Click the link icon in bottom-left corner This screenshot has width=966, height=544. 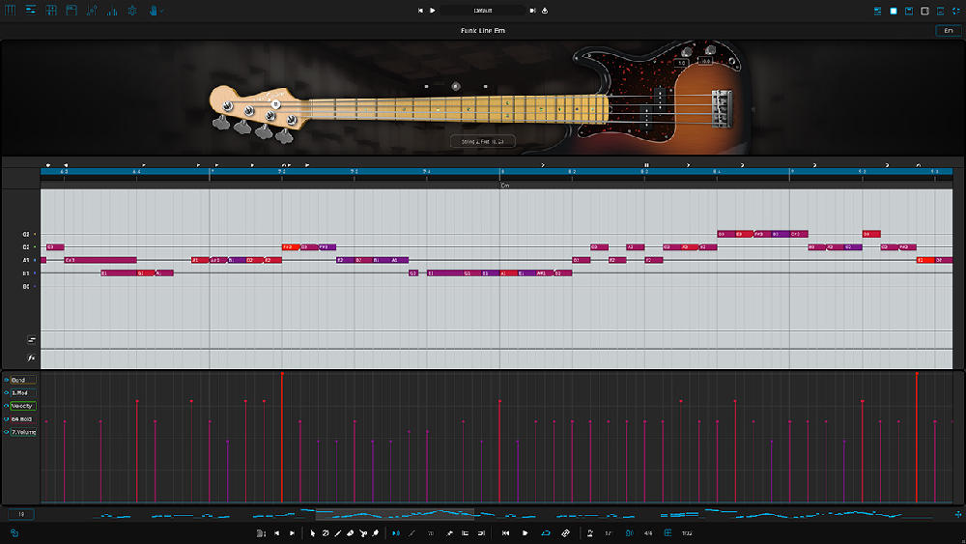pyautogui.click(x=14, y=533)
